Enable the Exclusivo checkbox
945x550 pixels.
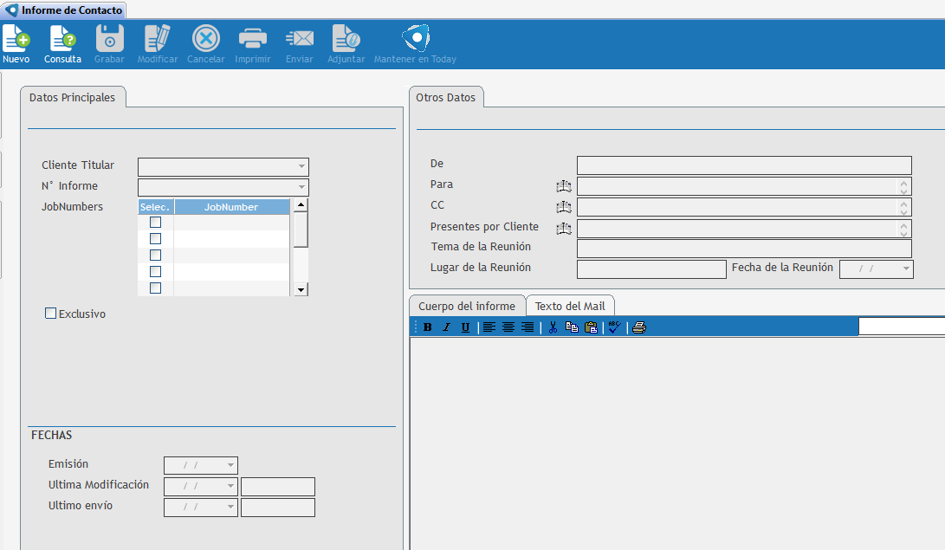tap(51, 314)
